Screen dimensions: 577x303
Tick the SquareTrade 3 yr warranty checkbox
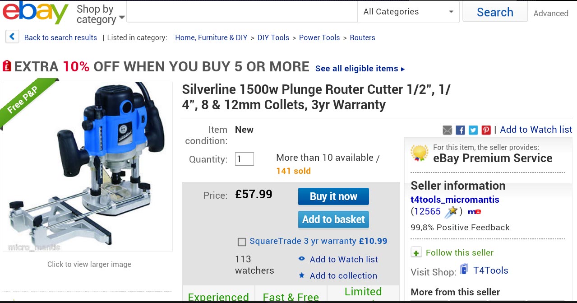pos(242,242)
